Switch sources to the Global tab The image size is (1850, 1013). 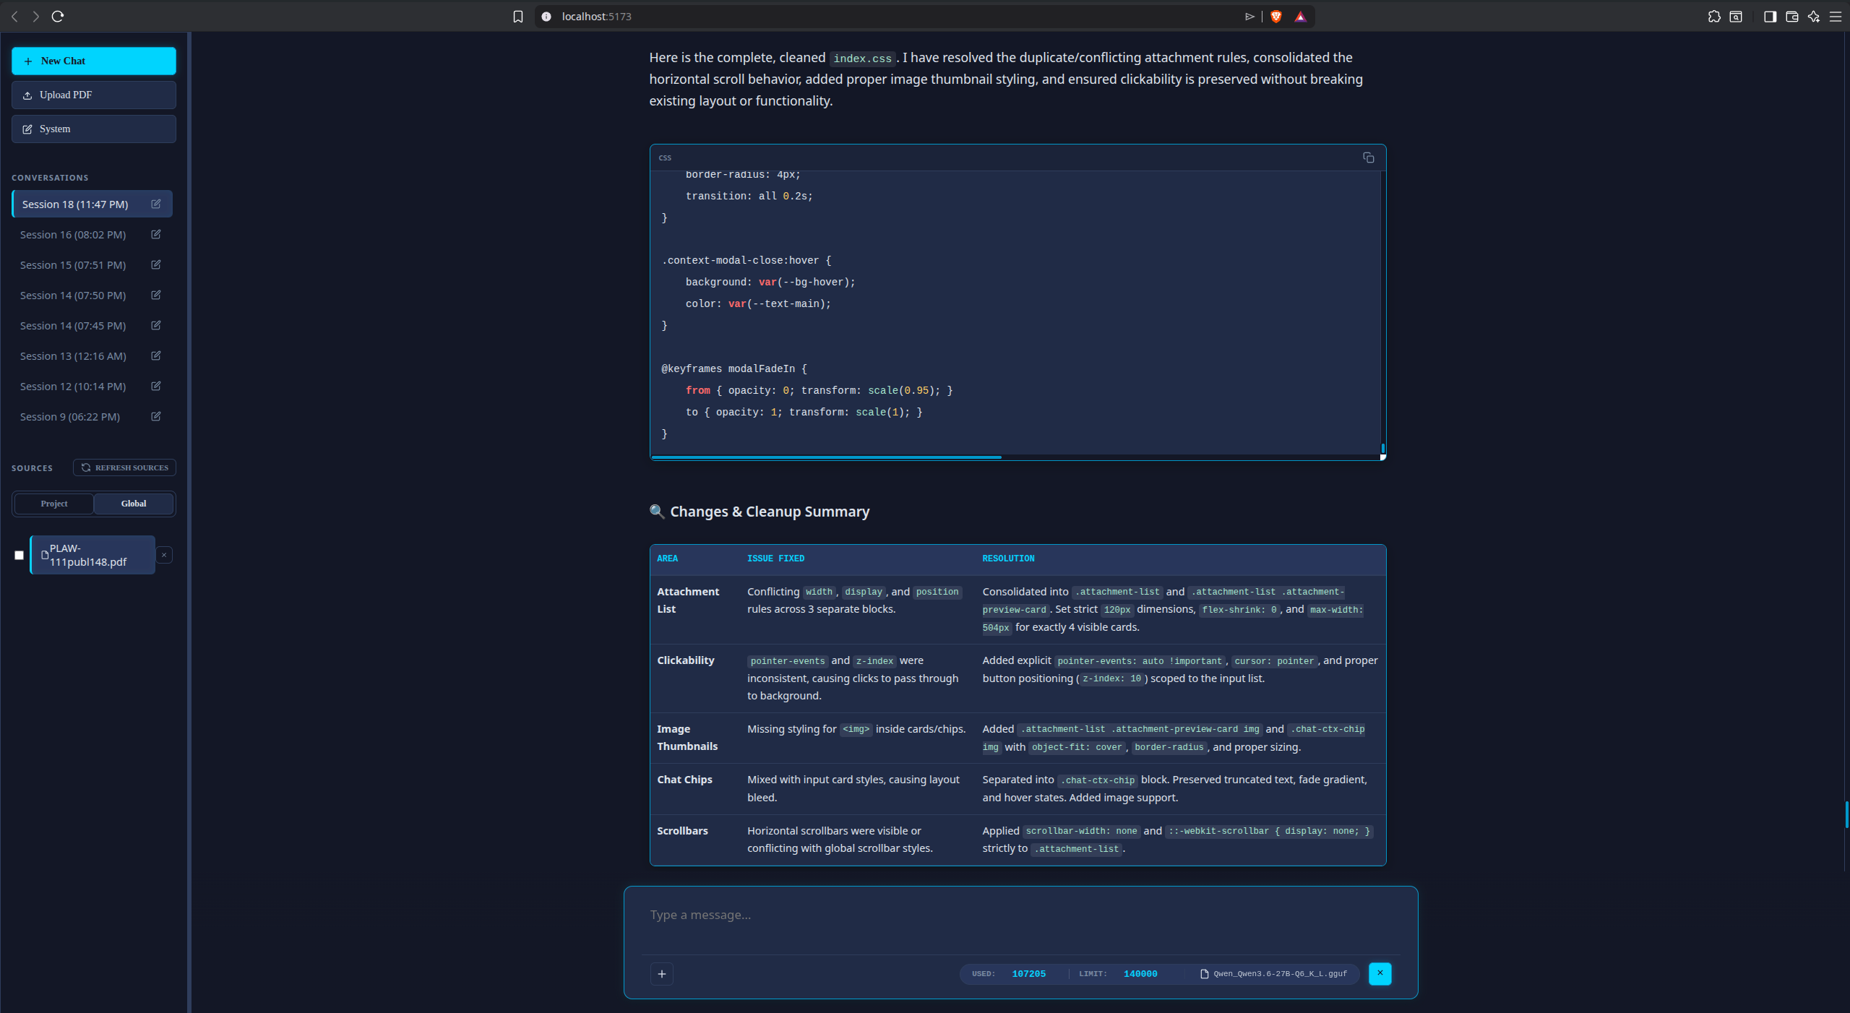pos(134,504)
